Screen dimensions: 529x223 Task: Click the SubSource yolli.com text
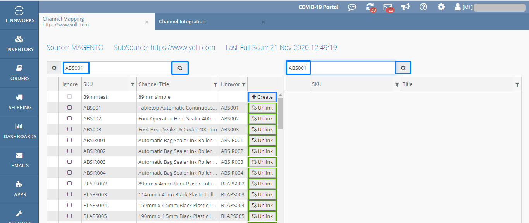[164, 48]
